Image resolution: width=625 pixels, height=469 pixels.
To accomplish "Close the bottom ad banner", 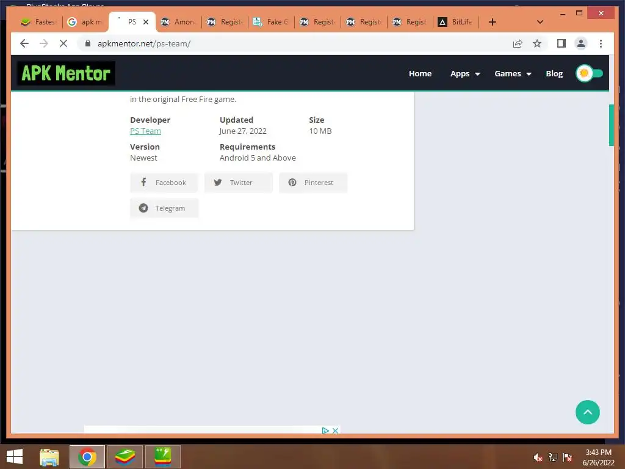I will point(335,431).
